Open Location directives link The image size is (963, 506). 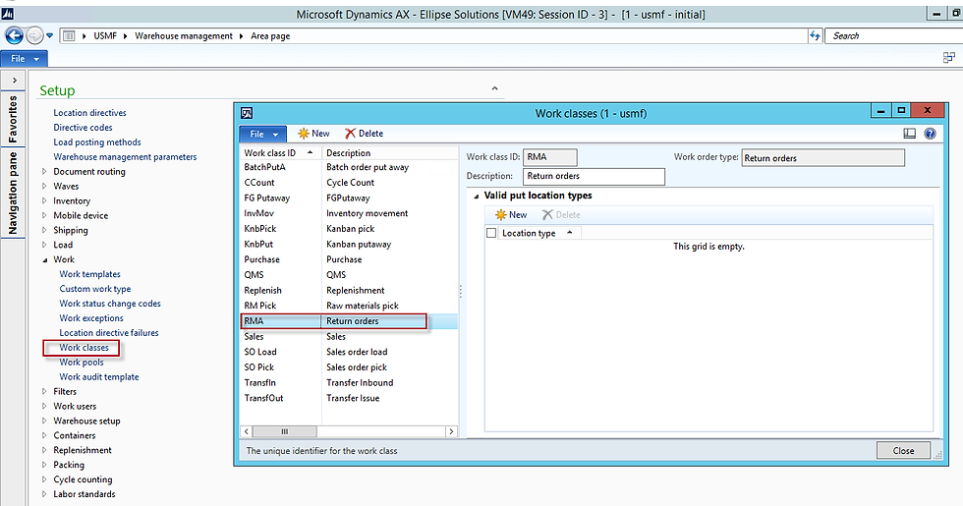(89, 112)
